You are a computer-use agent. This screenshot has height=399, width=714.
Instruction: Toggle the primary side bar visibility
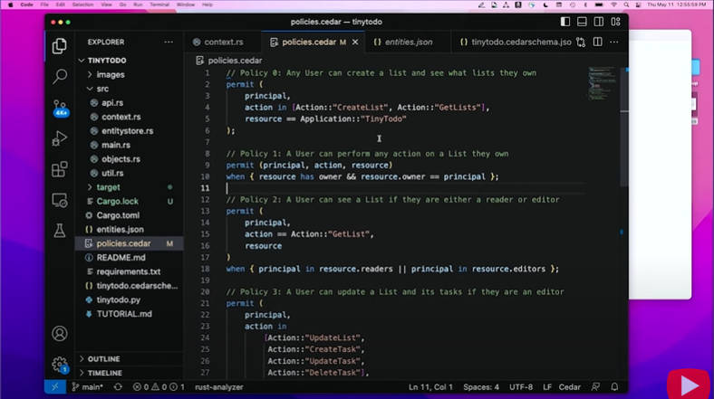click(x=565, y=22)
